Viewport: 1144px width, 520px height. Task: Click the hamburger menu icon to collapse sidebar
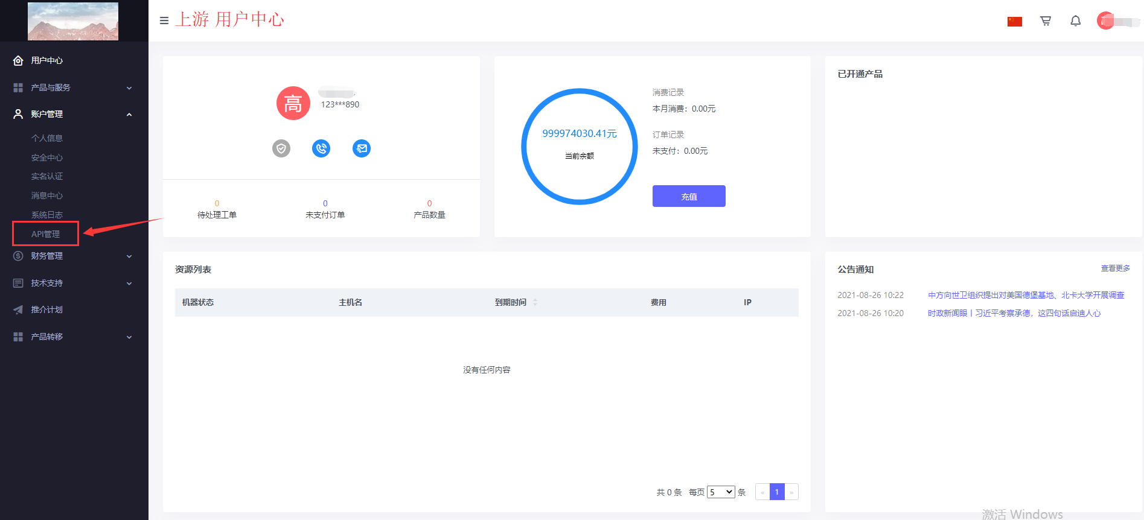click(x=164, y=21)
